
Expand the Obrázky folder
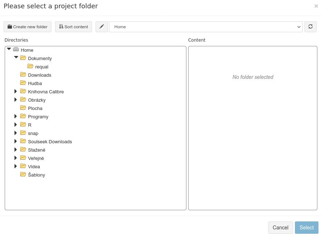click(16, 100)
